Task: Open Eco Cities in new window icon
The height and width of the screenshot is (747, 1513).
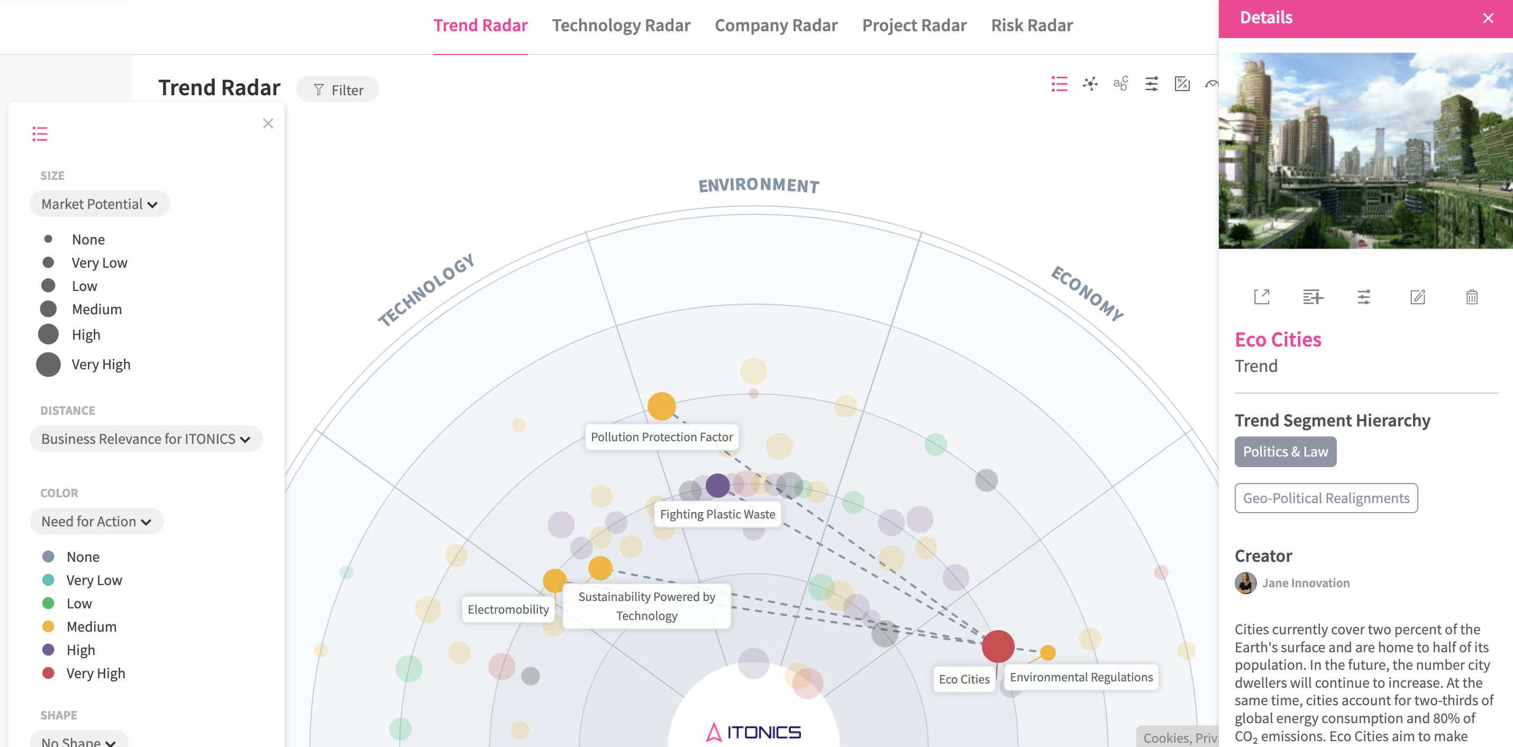Action: [1262, 297]
